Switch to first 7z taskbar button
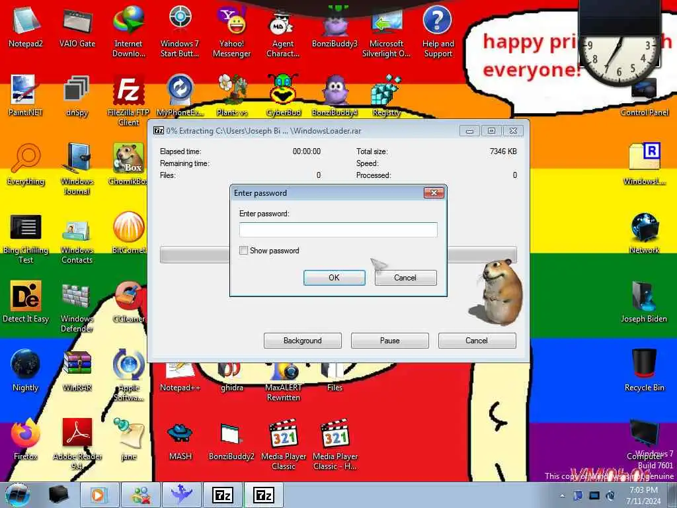The height and width of the screenshot is (508, 677). click(x=223, y=495)
